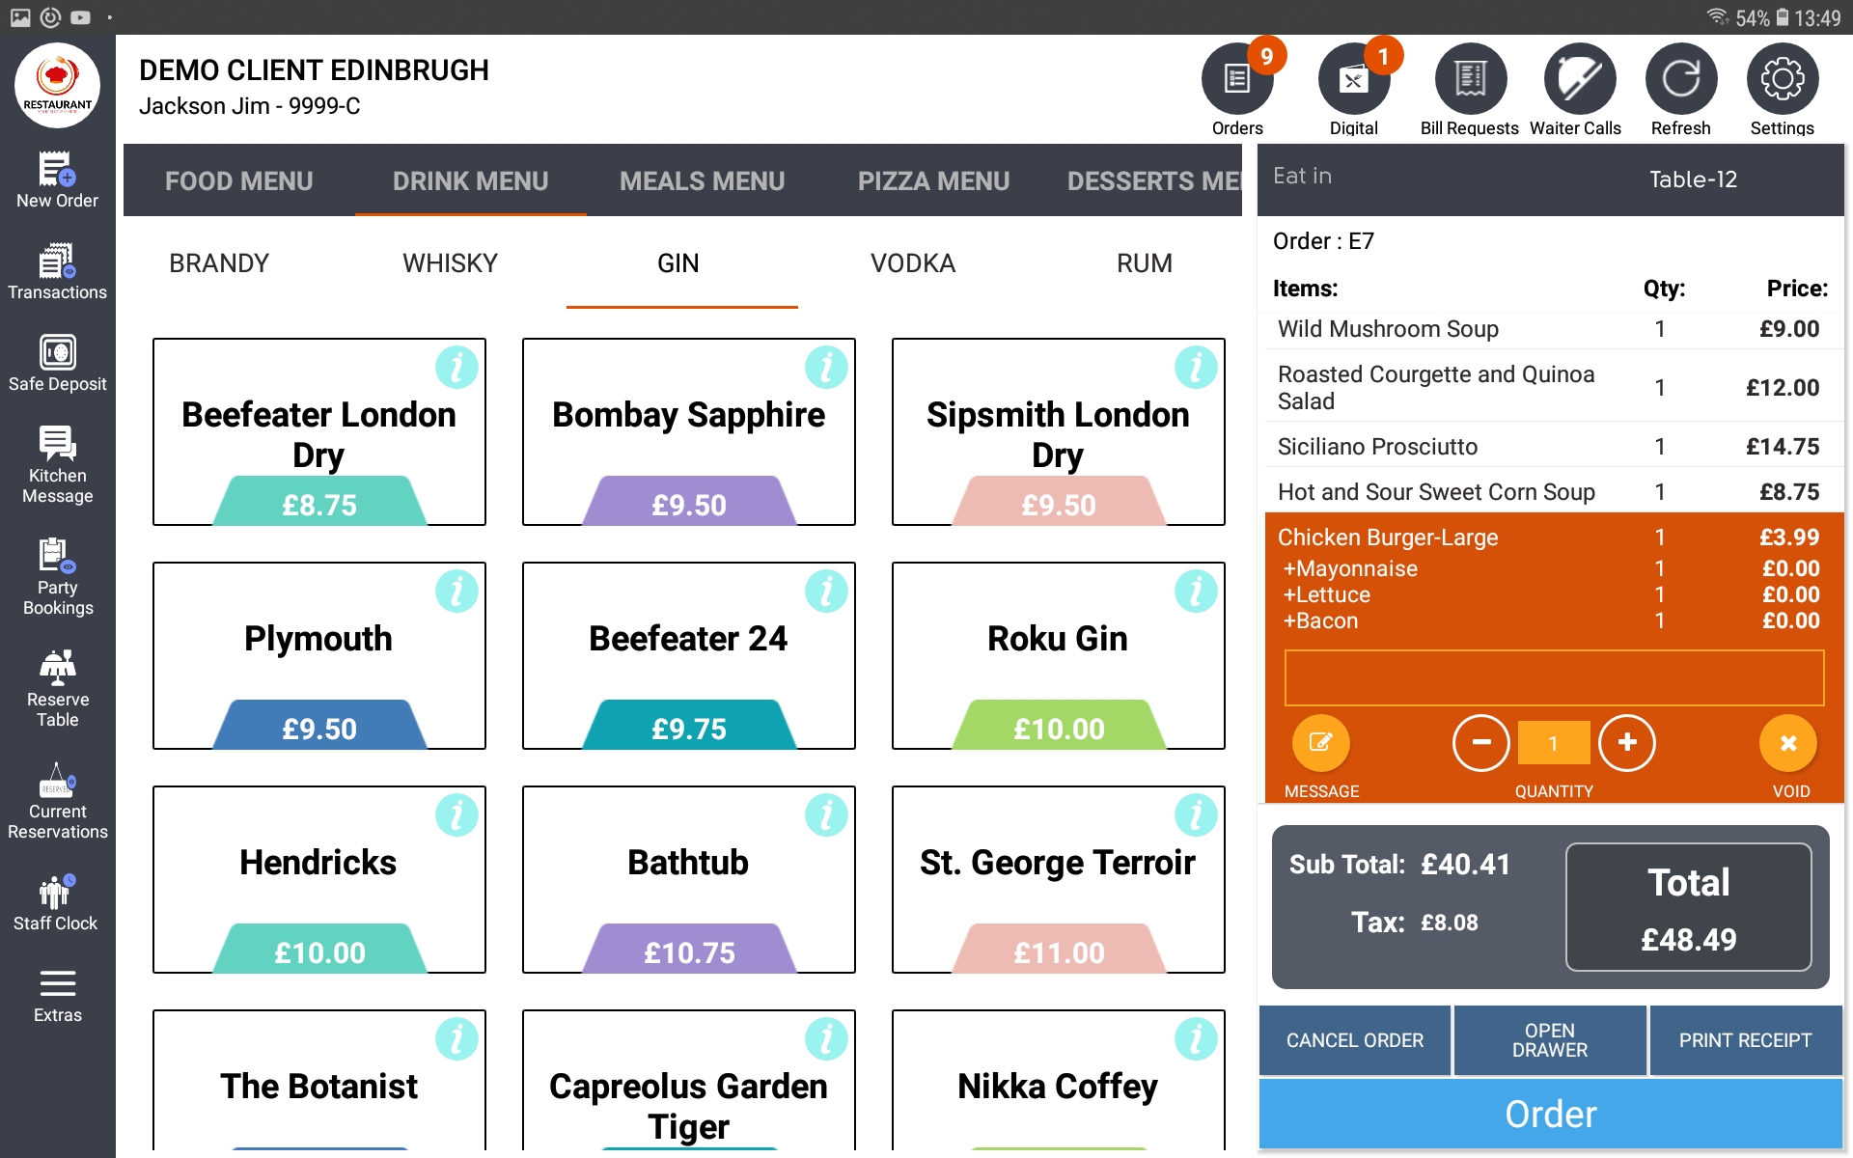Open the Bill Requests screen
The image size is (1853, 1158).
coord(1470,77)
